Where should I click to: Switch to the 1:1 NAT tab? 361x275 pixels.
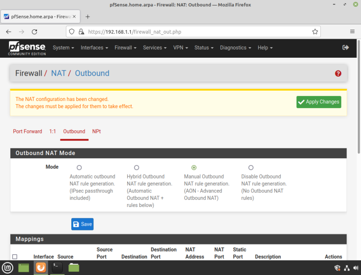point(52,131)
